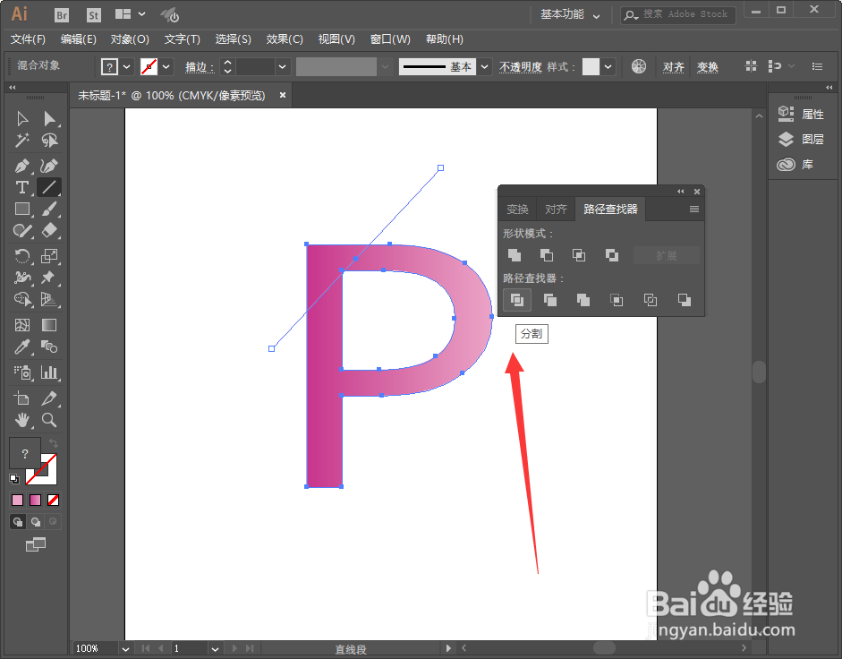The width and height of the screenshot is (842, 659).
Task: Choose the Lasso tool
Action: (x=49, y=141)
